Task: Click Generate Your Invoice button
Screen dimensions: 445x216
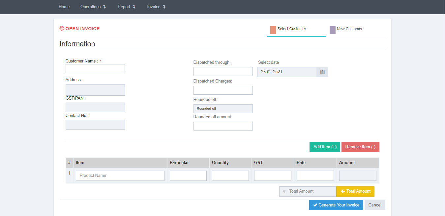Action: (x=336, y=205)
